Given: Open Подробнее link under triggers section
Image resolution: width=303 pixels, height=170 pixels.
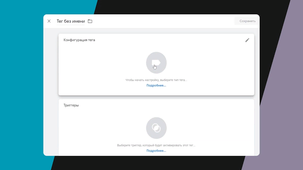Looking at the screenshot, I should point(156,151).
